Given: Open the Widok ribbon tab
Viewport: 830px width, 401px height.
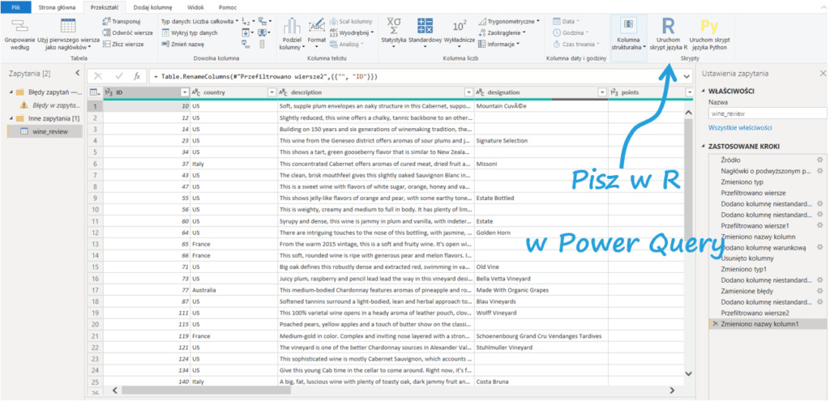Looking at the screenshot, I should (x=195, y=6).
